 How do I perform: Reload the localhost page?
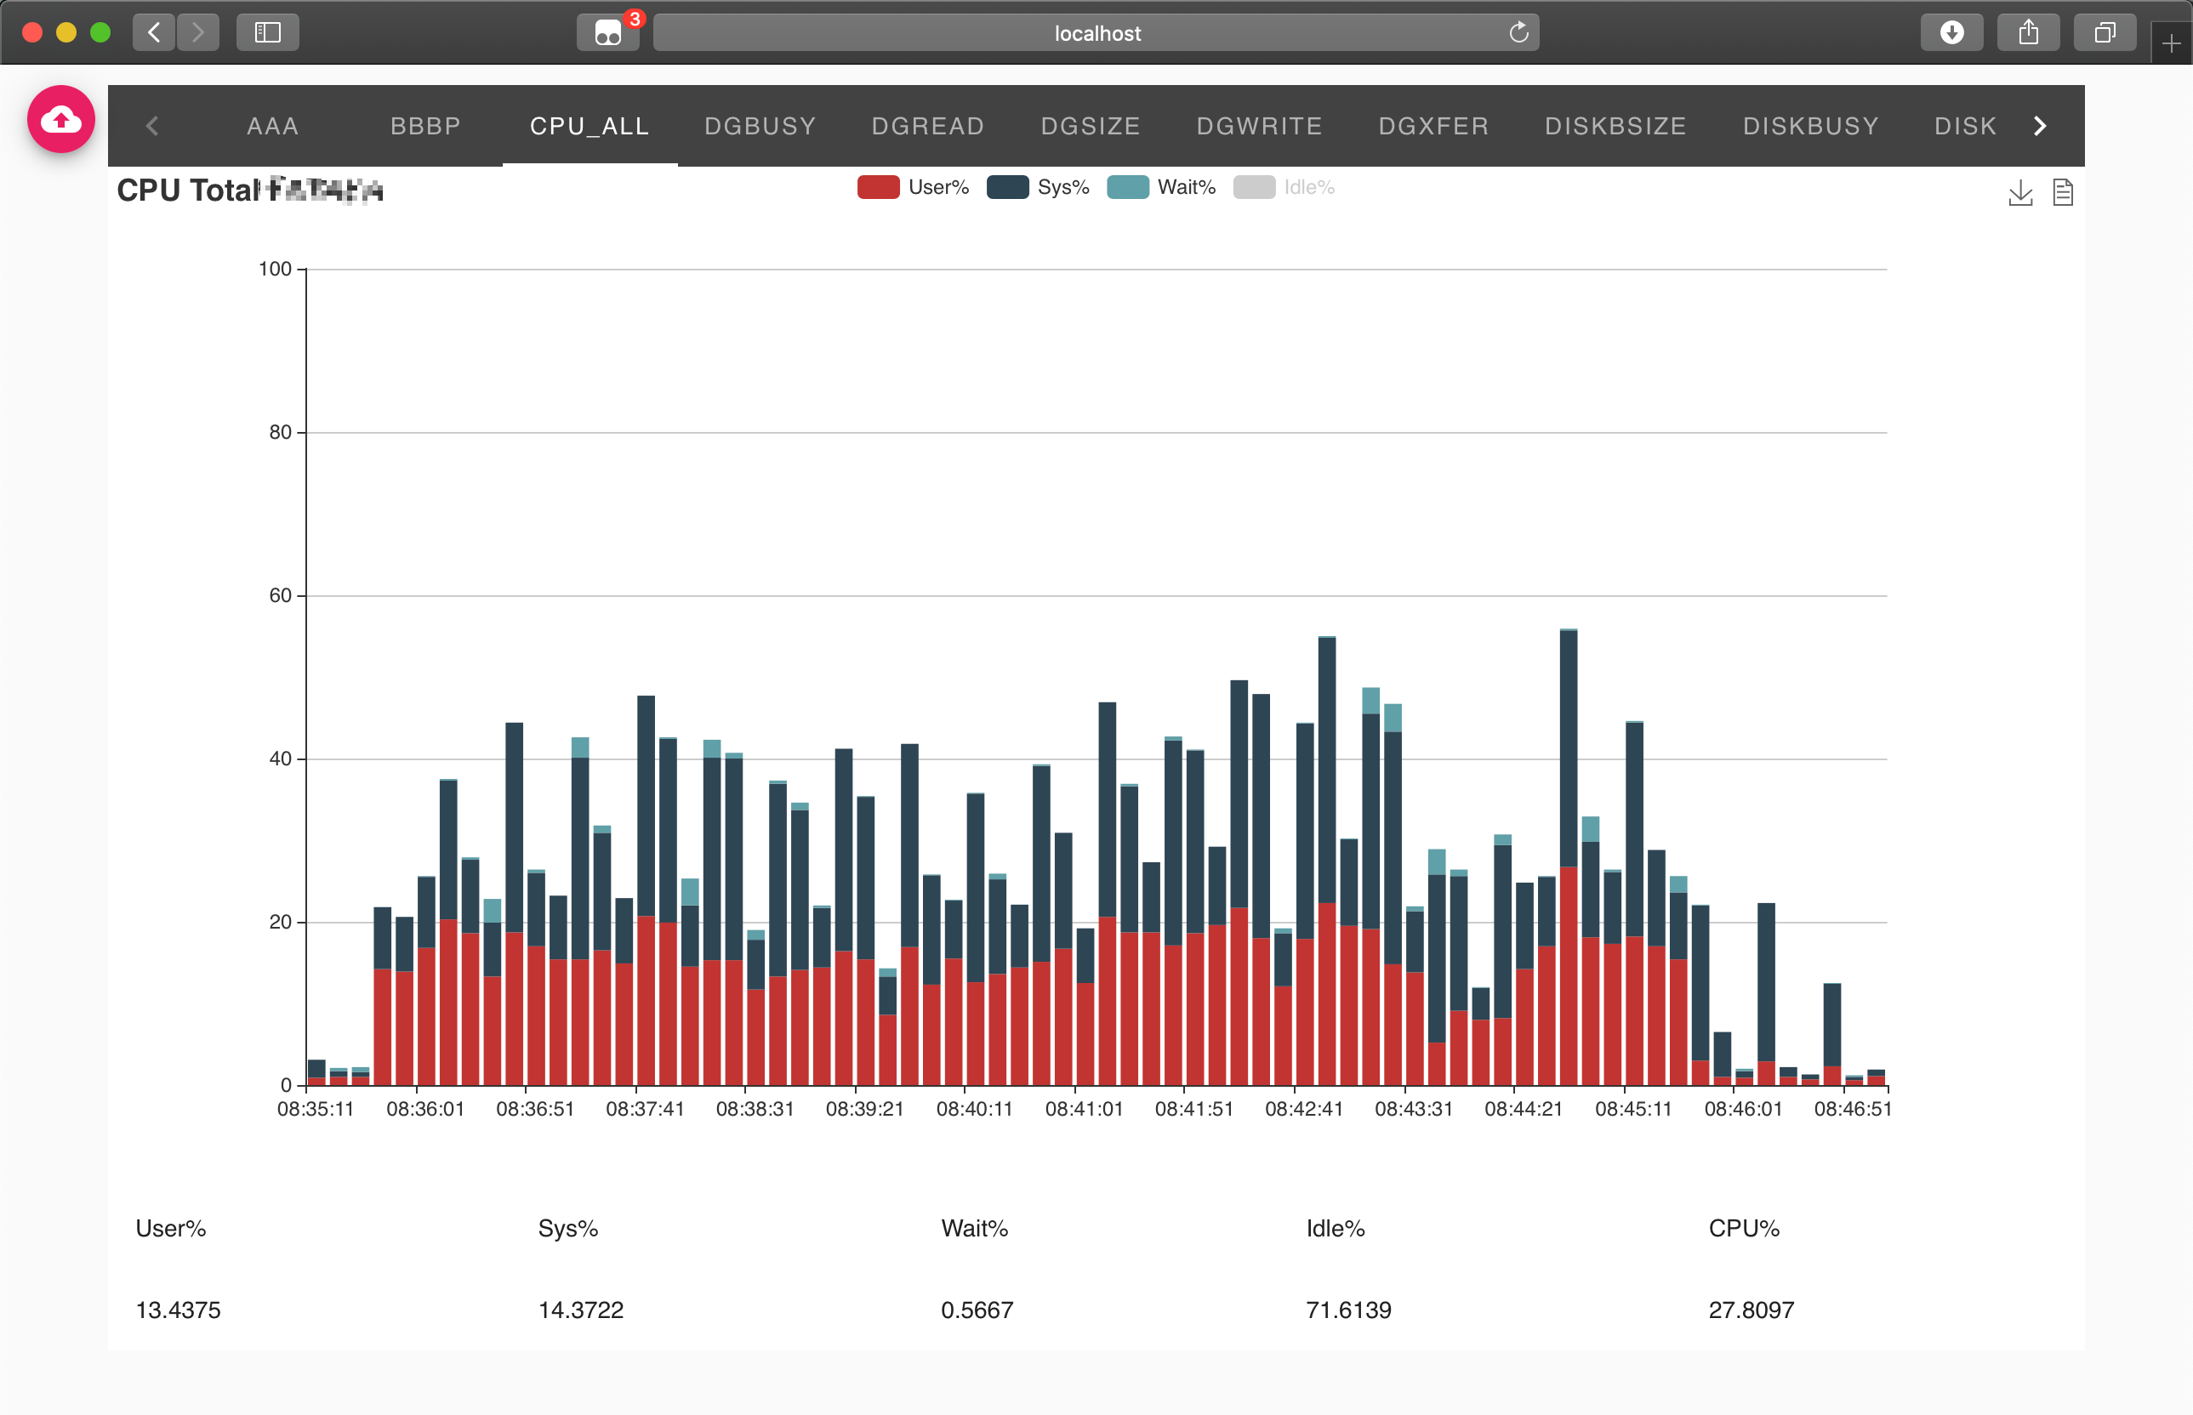tap(1518, 33)
